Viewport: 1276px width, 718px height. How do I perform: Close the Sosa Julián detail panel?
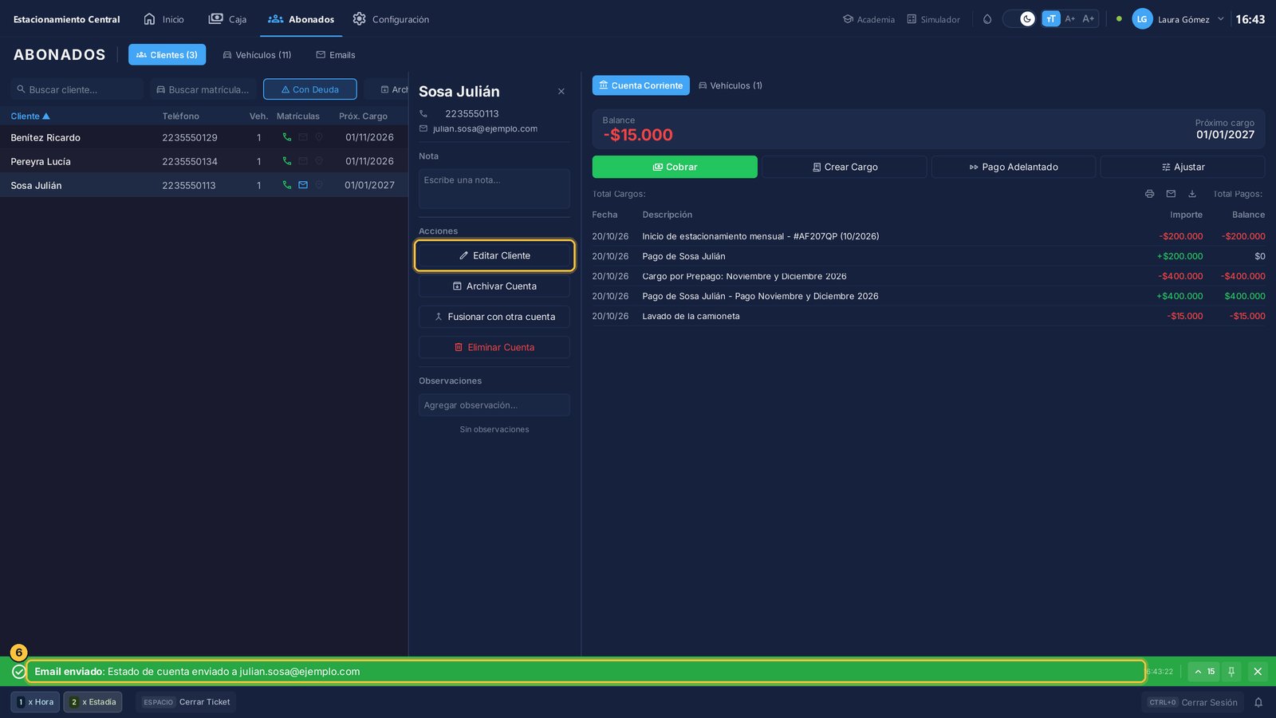coord(561,92)
